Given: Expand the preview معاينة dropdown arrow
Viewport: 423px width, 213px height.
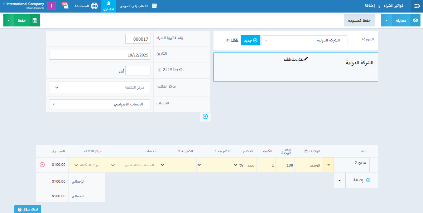Looking at the screenshot, I should 386,20.
